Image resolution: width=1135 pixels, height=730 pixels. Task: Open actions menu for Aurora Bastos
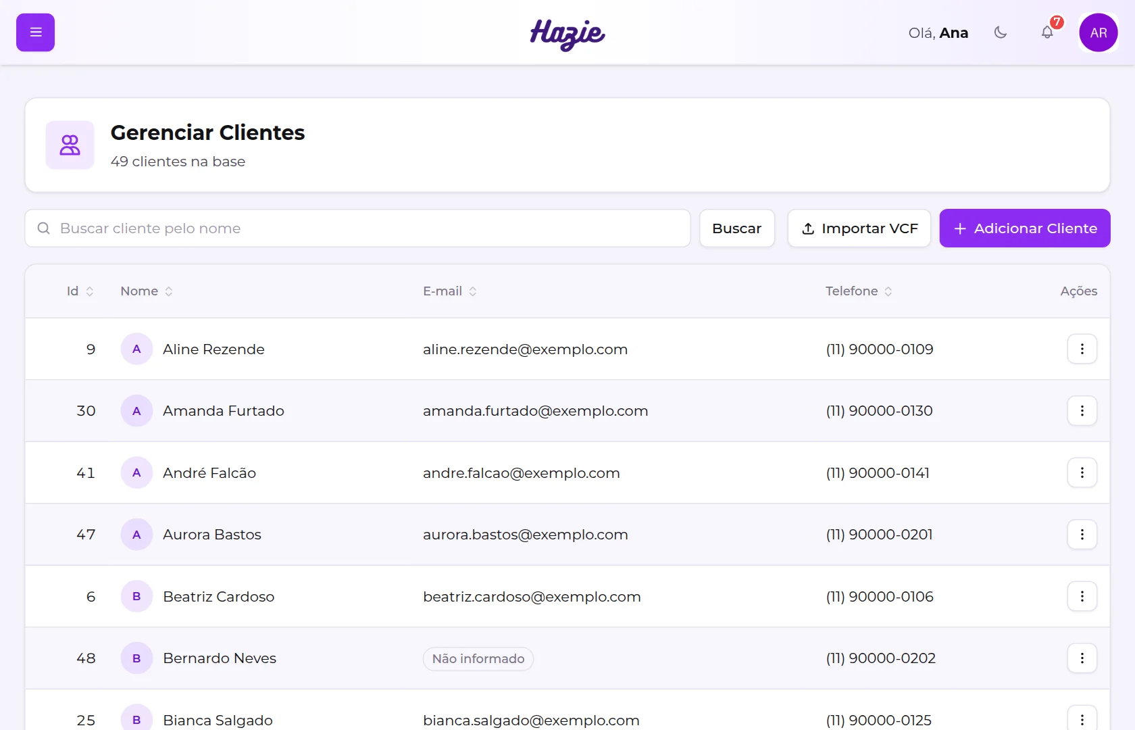point(1082,535)
